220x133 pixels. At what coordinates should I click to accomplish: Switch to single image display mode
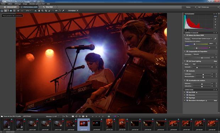pos(2,11)
